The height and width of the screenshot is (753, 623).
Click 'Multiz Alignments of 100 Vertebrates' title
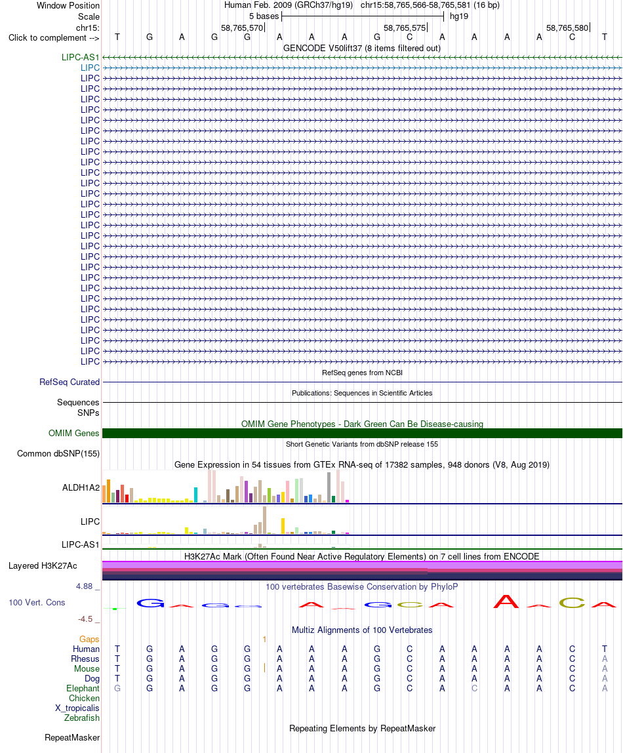tap(362, 630)
